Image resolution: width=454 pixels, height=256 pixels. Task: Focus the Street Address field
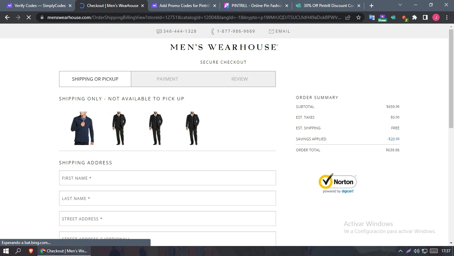click(x=168, y=219)
